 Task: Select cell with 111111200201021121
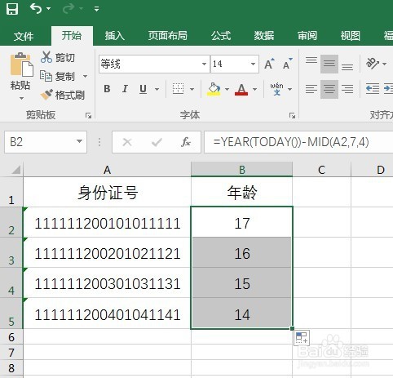[107, 253]
